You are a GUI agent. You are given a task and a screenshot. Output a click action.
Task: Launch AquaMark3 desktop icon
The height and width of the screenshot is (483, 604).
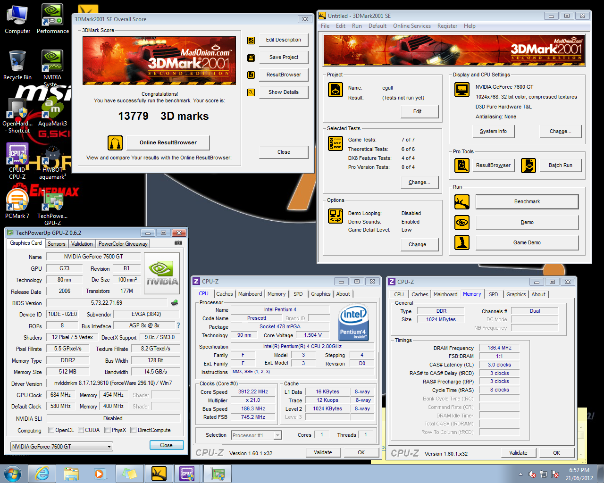tap(52, 112)
